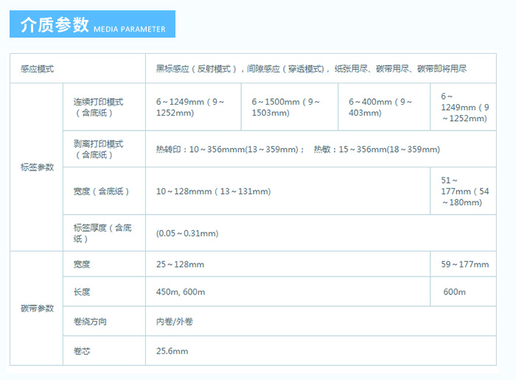Screen dimensions: 516x380
Task: Select the 10～128mm (13～131mm) width cell
Action: [x=213, y=192]
